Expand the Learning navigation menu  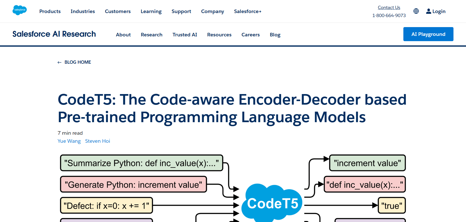tap(151, 12)
